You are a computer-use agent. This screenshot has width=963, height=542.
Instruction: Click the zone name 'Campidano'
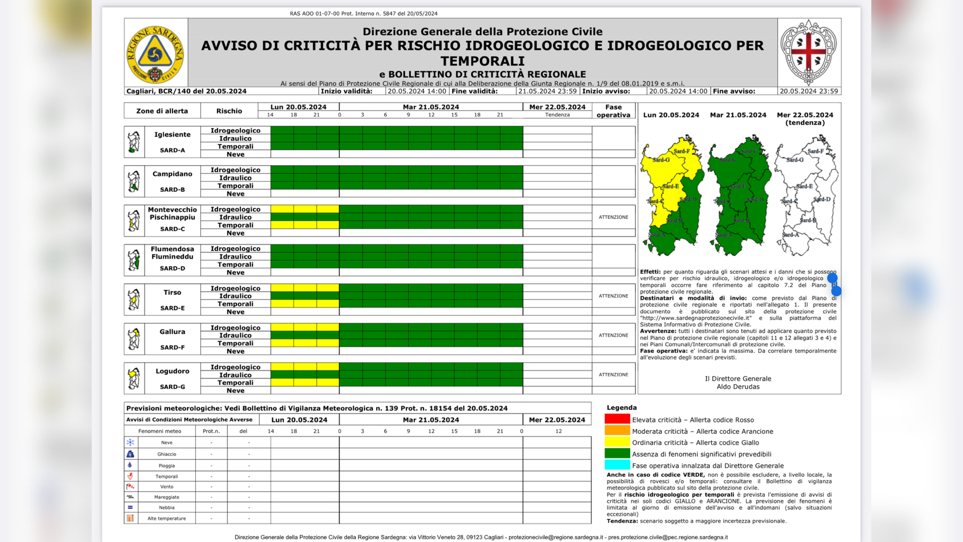click(x=172, y=174)
